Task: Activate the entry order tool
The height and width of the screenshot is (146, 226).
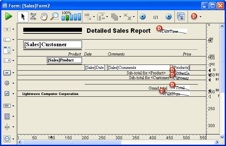Action: [33, 17]
